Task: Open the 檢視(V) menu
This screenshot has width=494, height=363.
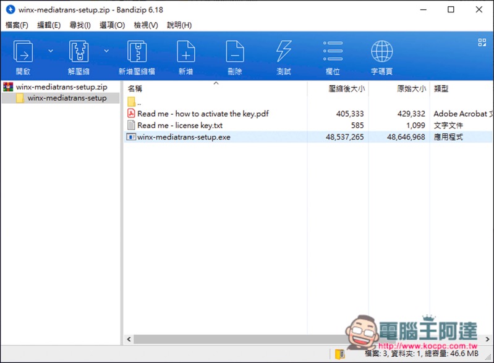Action: [x=146, y=25]
